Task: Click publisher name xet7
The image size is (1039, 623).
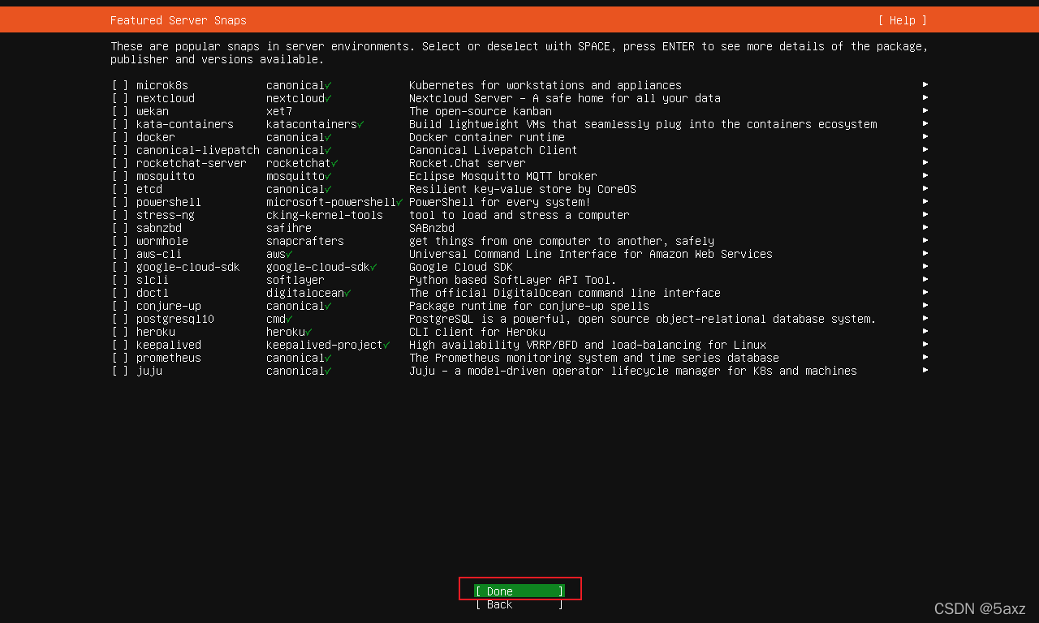Action: (x=279, y=111)
